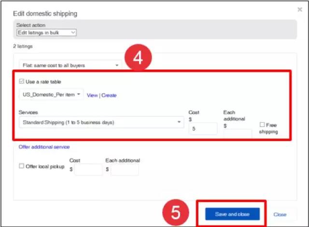Click the 'Edit domestic shipping' heading

45,14
